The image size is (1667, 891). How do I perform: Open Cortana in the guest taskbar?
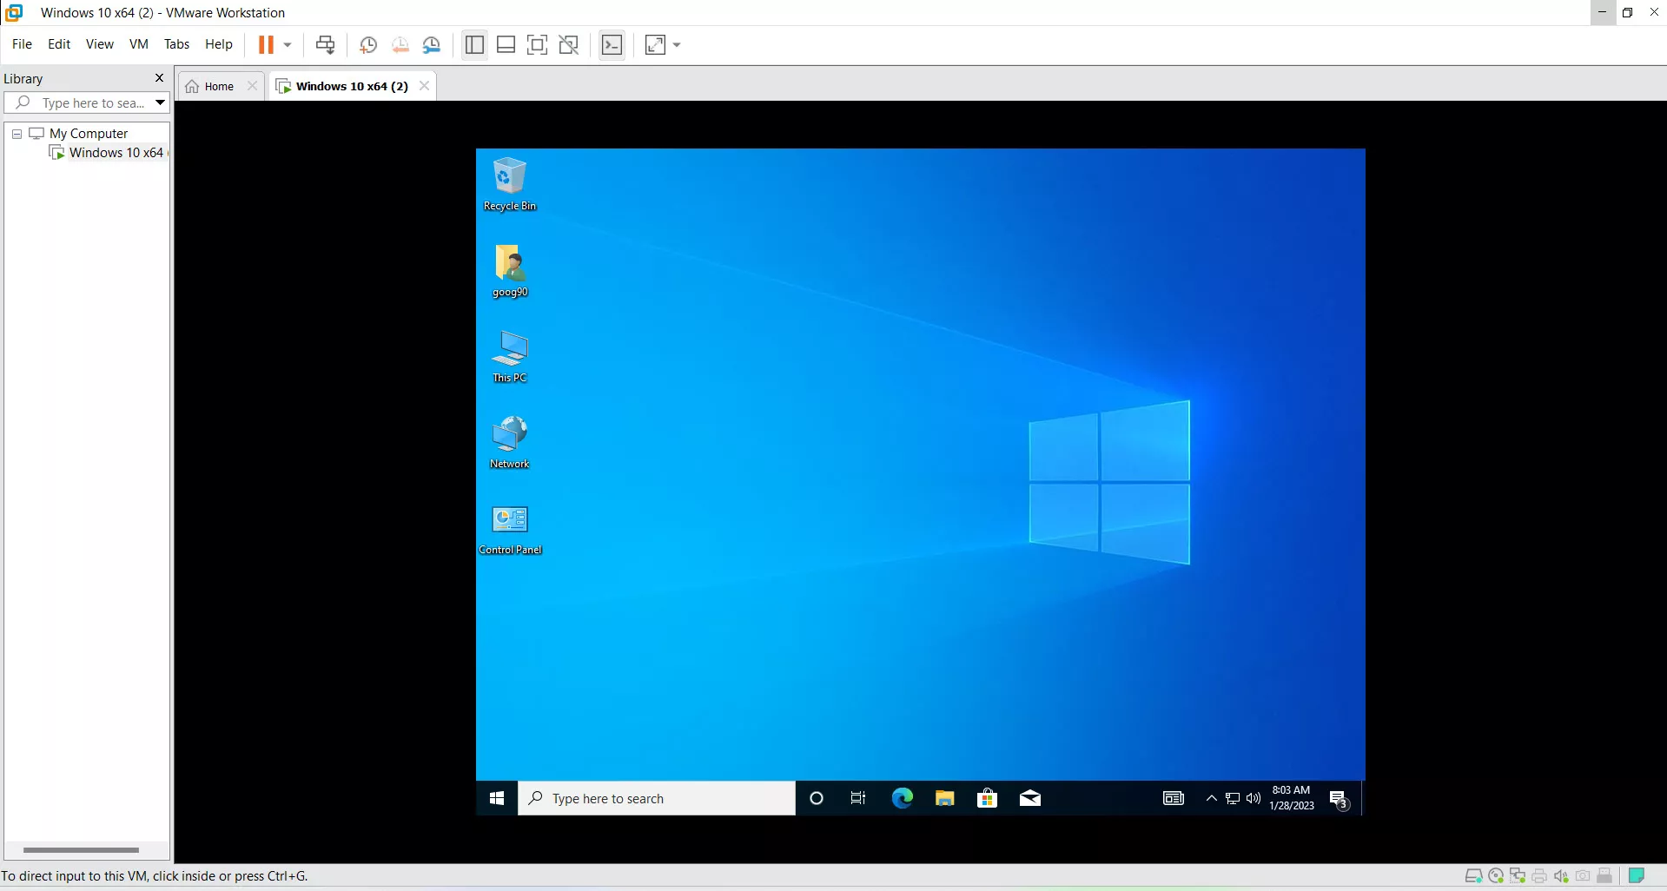(817, 798)
